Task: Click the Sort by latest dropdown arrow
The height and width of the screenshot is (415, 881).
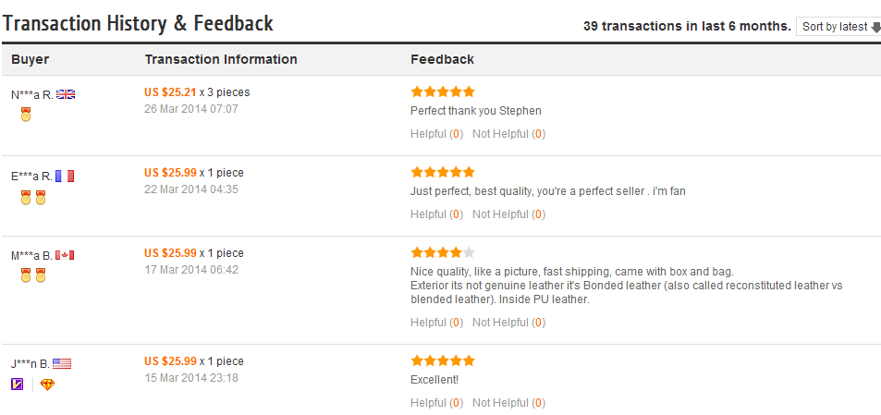Action: click(x=876, y=27)
